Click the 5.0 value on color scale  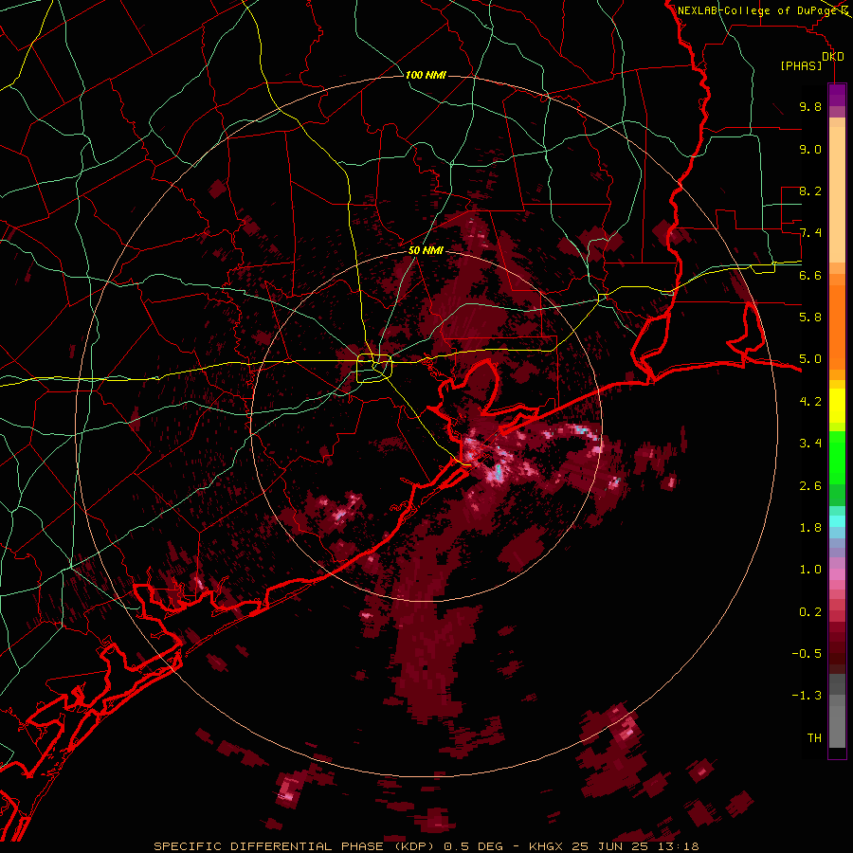(810, 359)
